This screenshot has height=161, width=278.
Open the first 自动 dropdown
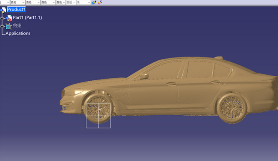[17, 2]
